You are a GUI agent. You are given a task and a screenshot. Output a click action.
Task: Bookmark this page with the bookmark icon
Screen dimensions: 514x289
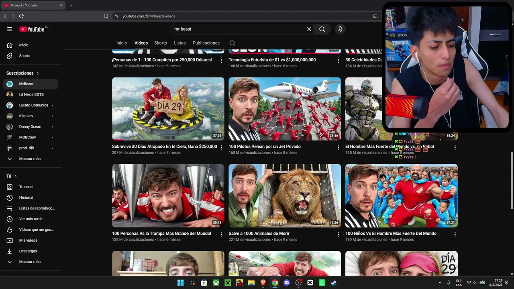coord(106,16)
